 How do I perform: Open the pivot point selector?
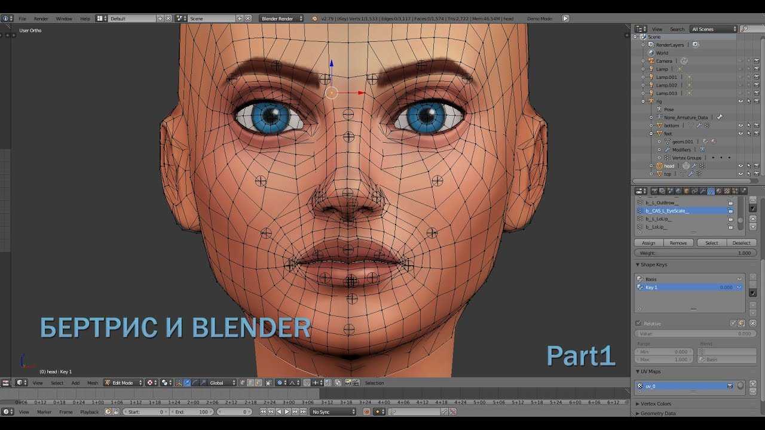166,383
